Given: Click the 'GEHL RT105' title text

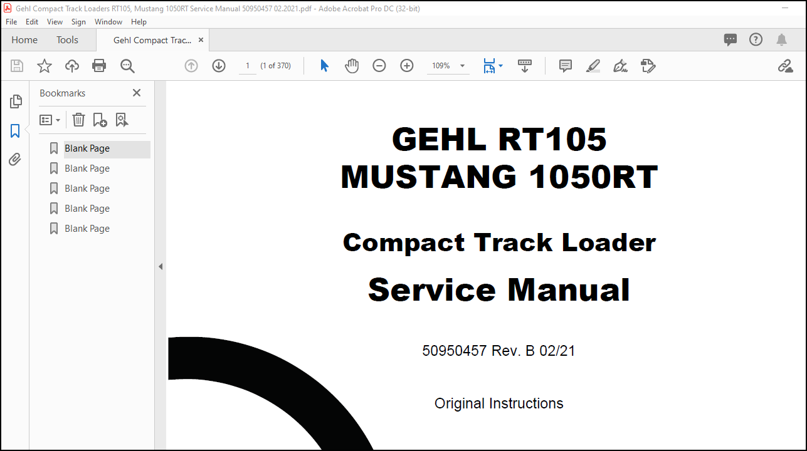Looking at the screenshot, I should pos(499,139).
